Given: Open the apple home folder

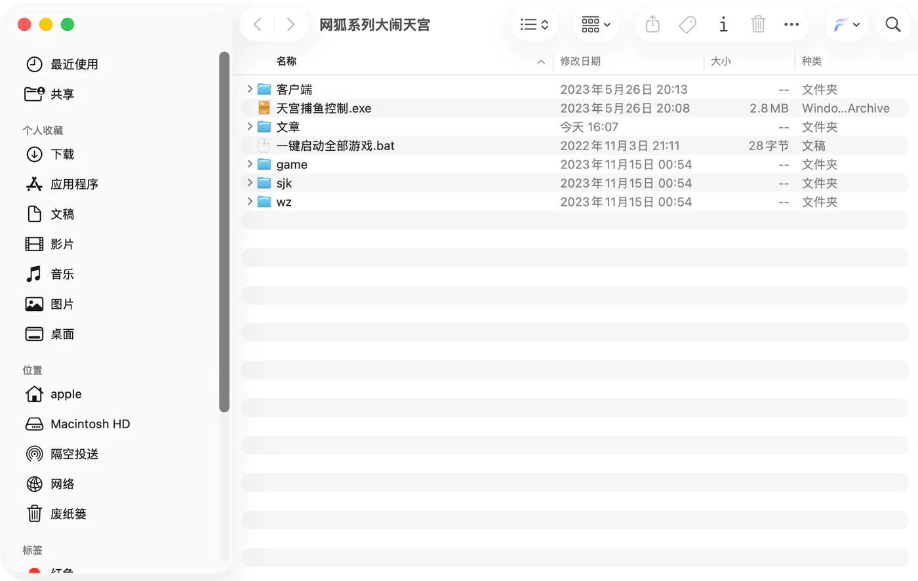Looking at the screenshot, I should pos(54,394).
